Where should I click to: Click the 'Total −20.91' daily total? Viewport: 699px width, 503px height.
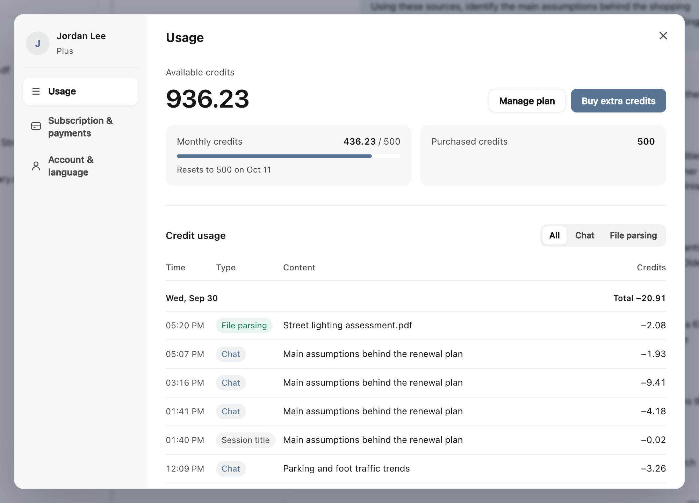[x=639, y=298]
